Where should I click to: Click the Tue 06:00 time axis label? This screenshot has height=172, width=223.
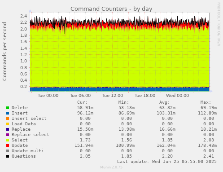(80, 96)
